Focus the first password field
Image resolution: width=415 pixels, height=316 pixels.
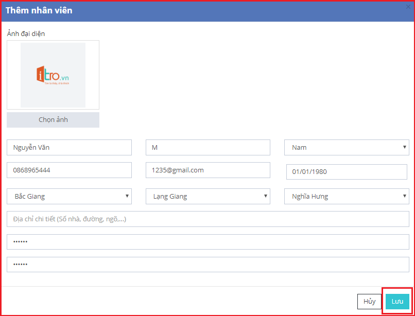[207, 242]
